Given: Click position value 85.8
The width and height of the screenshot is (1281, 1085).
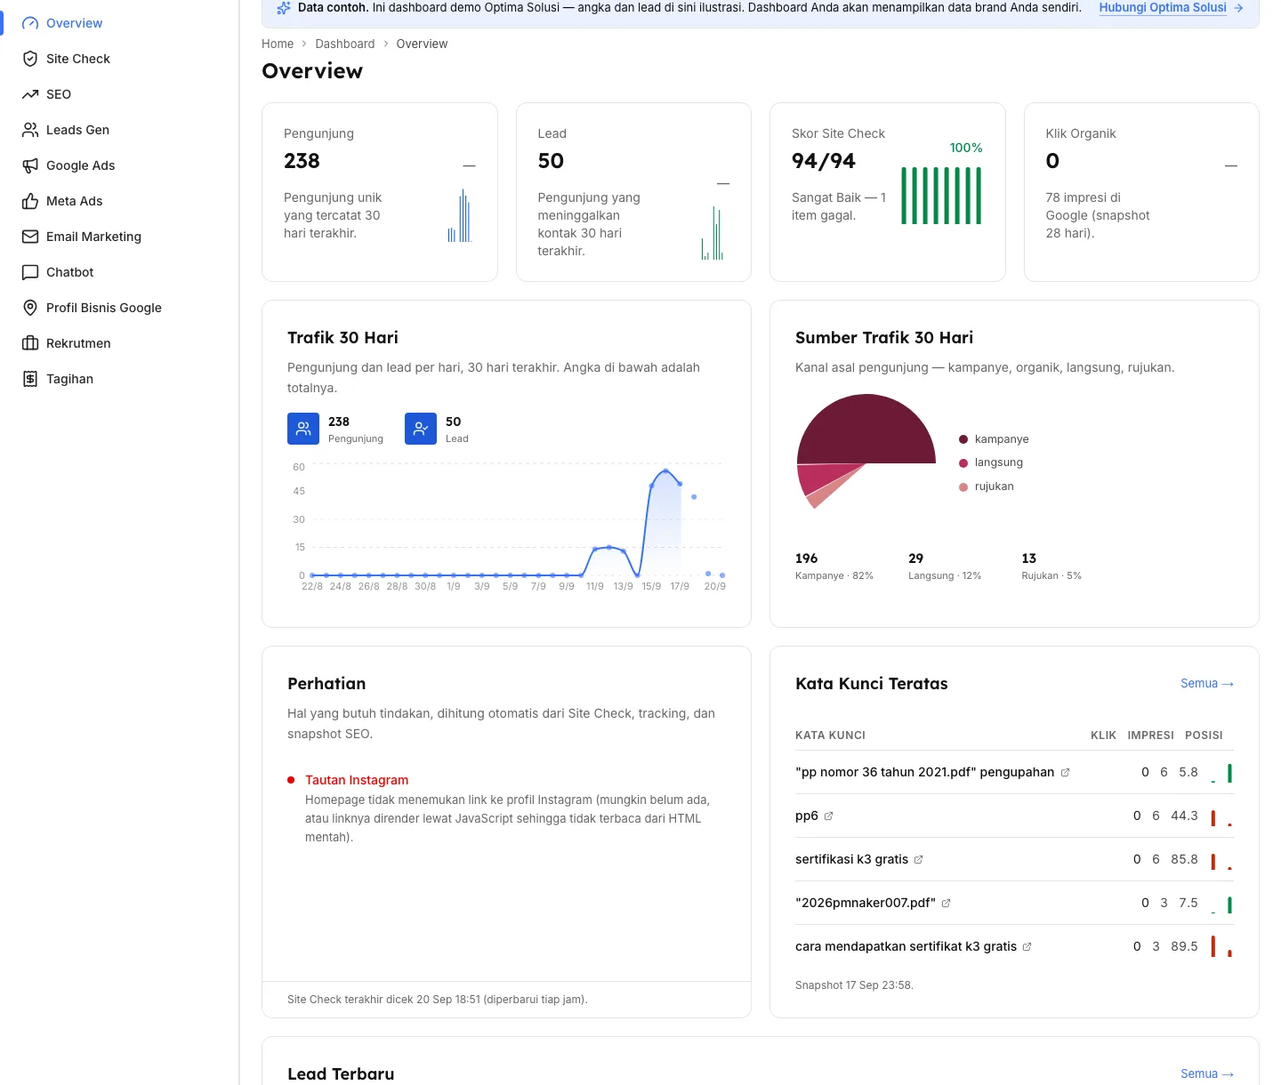Looking at the screenshot, I should click(1184, 859).
